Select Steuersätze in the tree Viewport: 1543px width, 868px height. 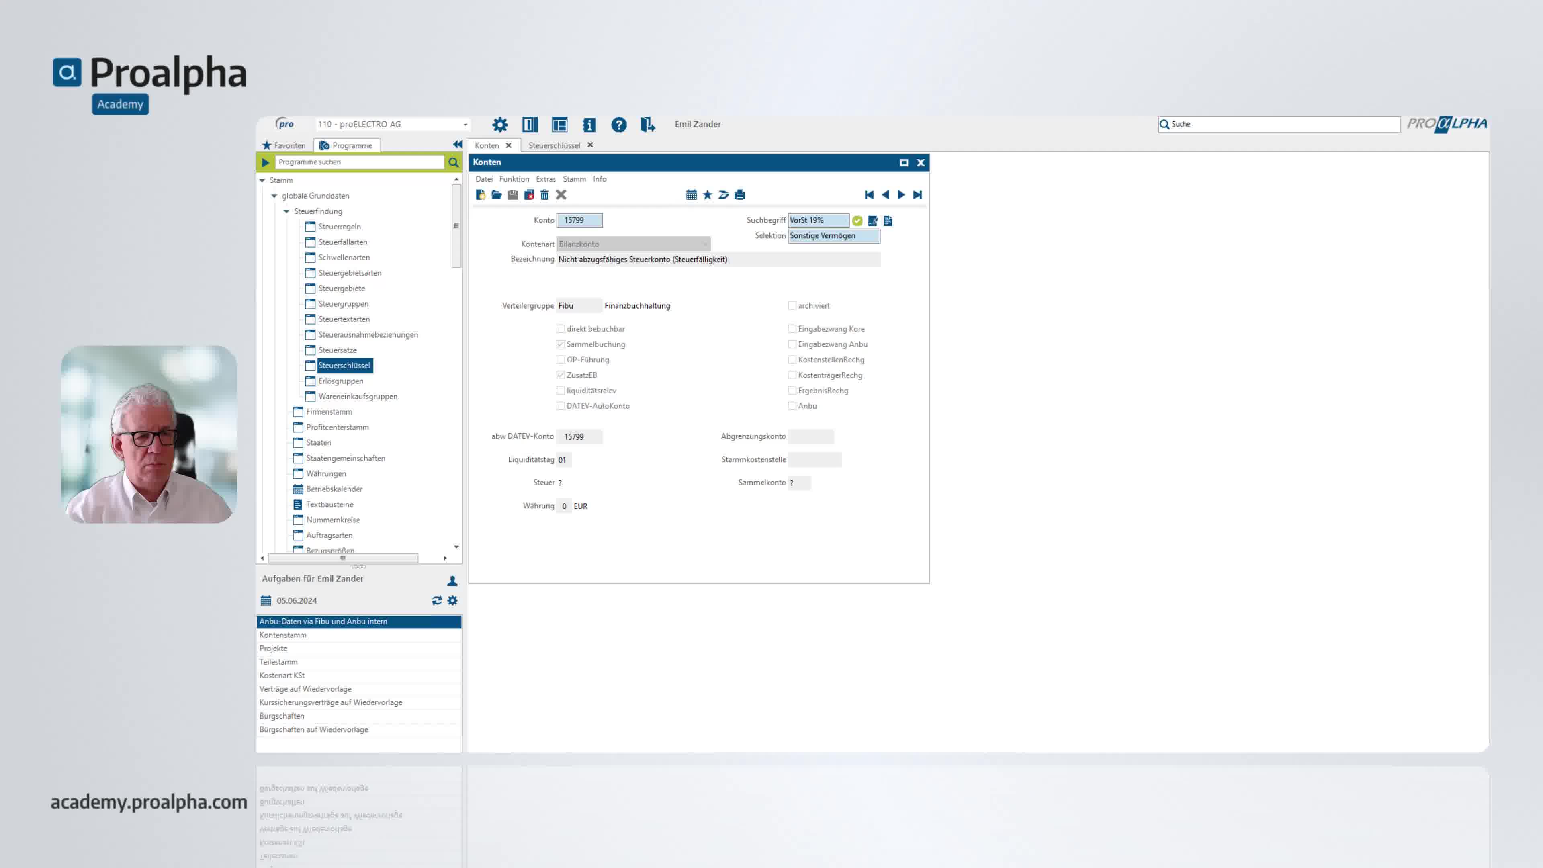pyautogui.click(x=337, y=350)
